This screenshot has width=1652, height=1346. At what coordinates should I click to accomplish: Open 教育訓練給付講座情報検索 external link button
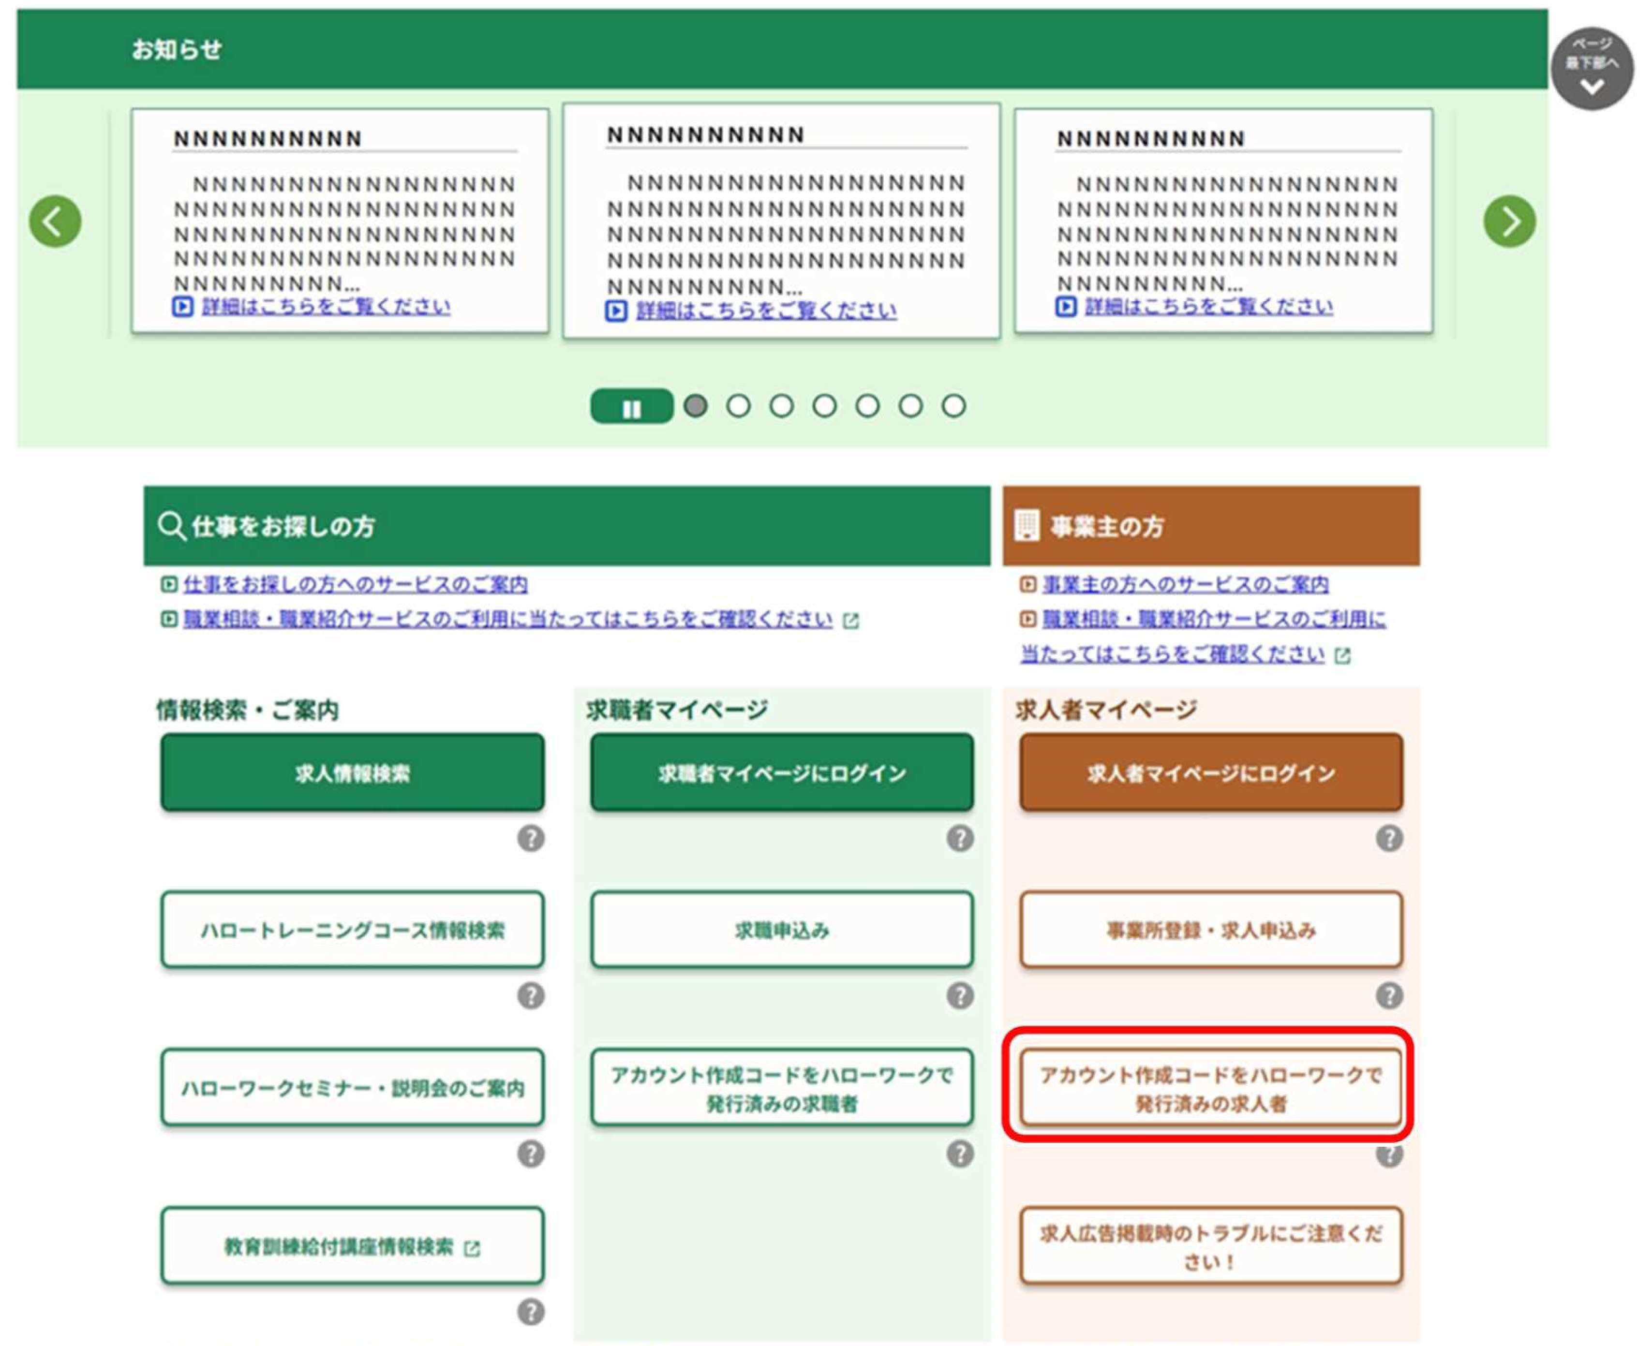tap(352, 1246)
